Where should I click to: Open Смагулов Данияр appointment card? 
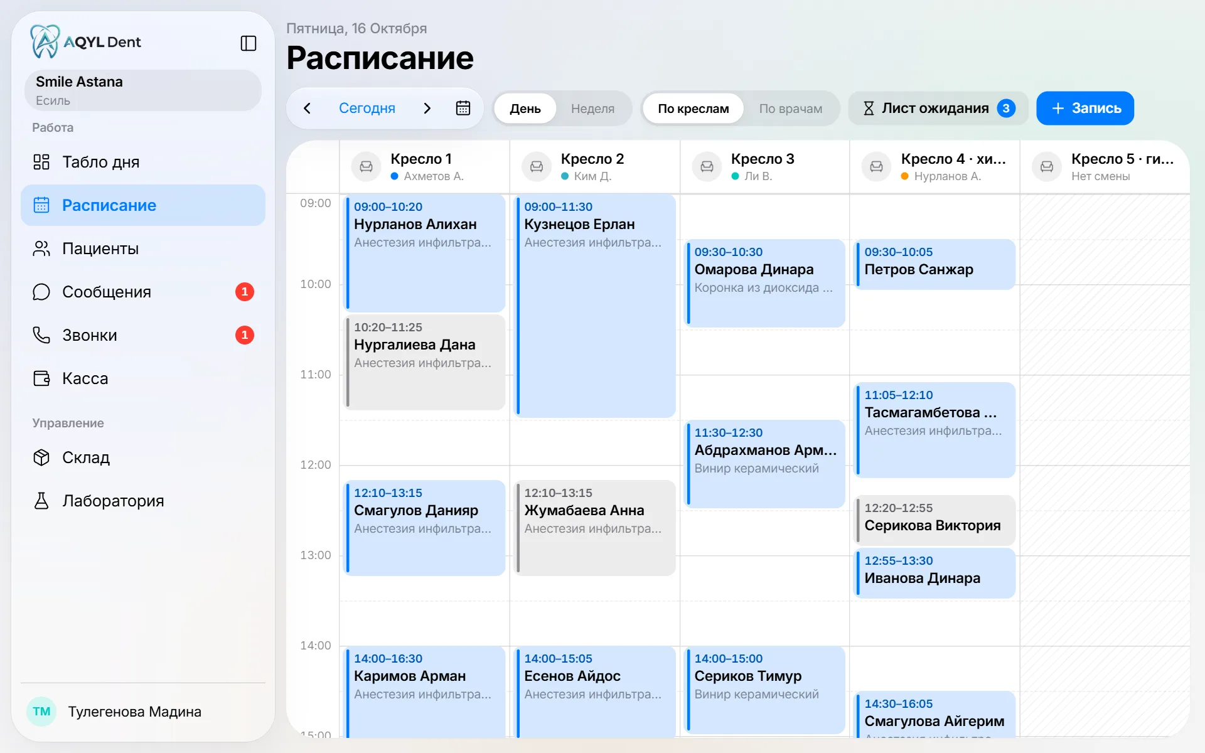click(x=425, y=528)
